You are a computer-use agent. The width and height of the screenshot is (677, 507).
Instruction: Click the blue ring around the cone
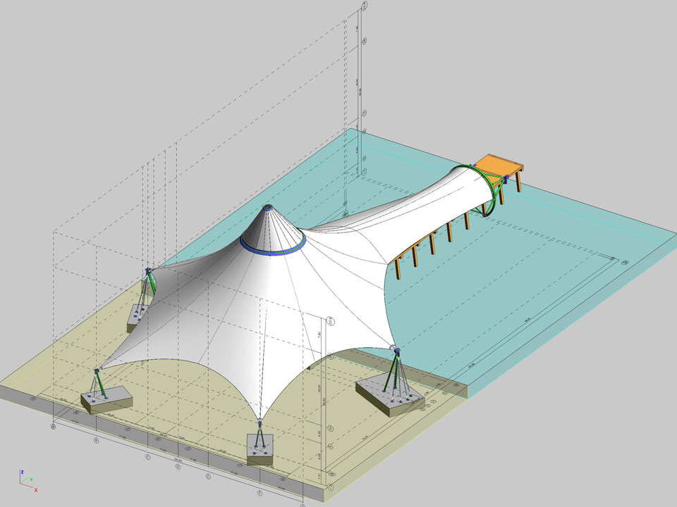pyautogui.click(x=272, y=248)
